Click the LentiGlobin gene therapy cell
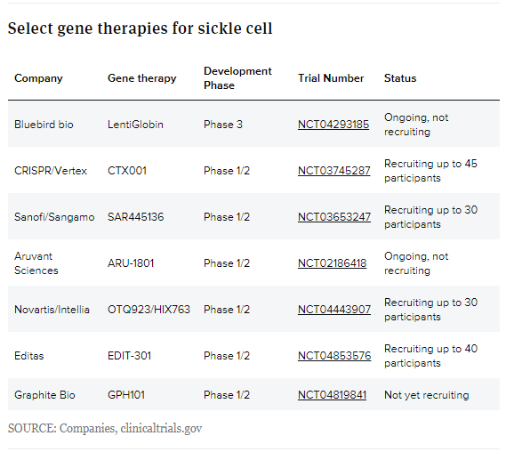506x452 pixels. 135,125
